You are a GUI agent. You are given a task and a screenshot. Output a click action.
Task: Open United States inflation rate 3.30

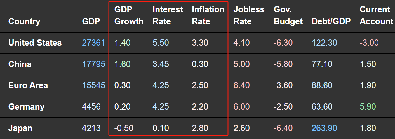coord(200,43)
